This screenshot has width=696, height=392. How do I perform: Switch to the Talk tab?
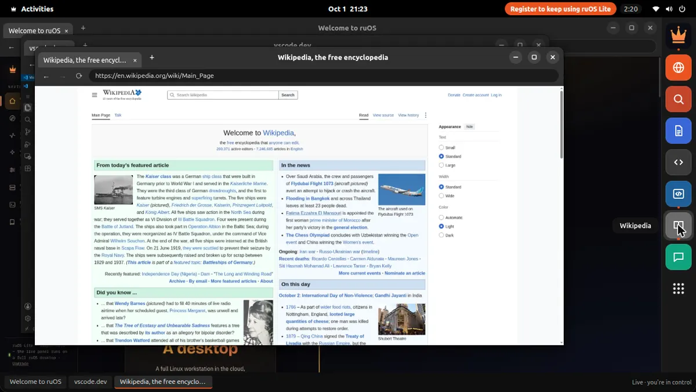coord(118,115)
